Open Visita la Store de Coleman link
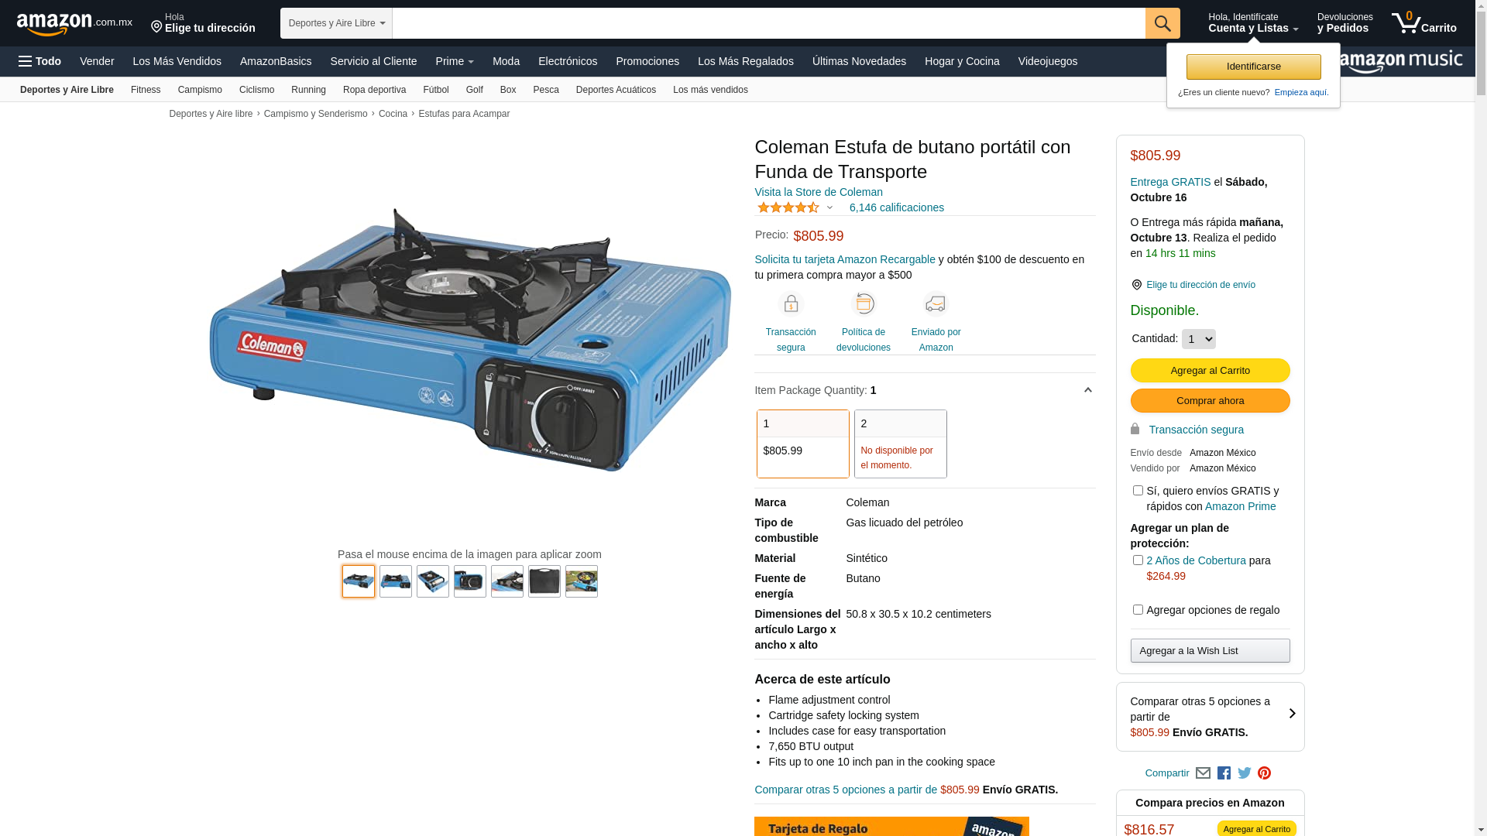Screen dimensions: 1487x836 (x=819, y=192)
